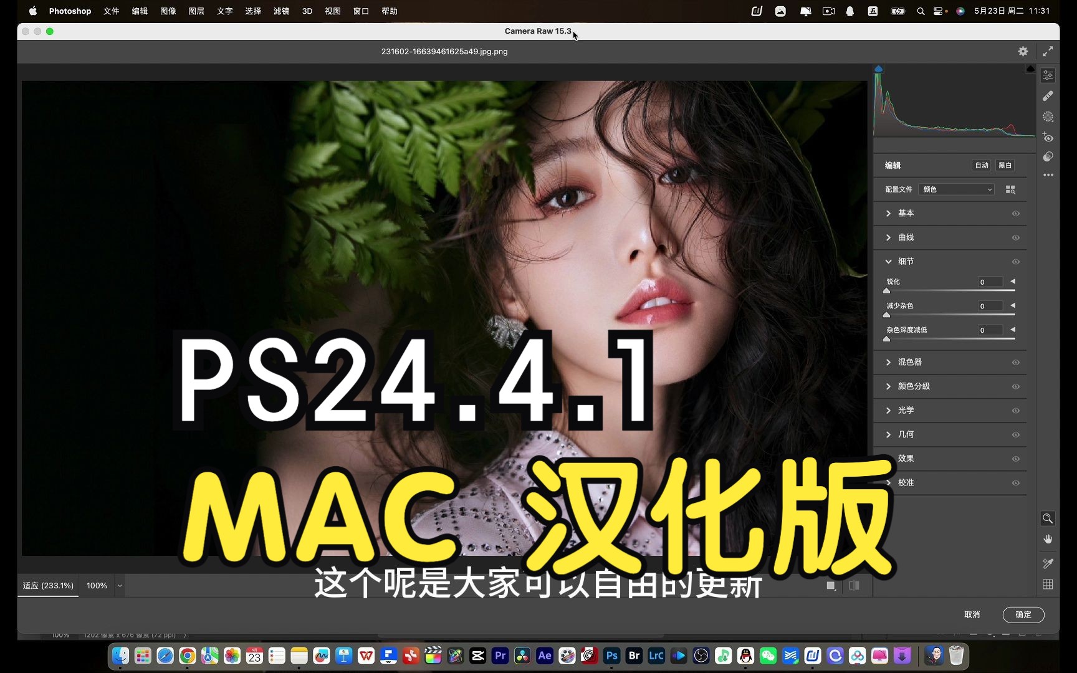Launch Adobe Bridge from the Dock

click(x=634, y=656)
